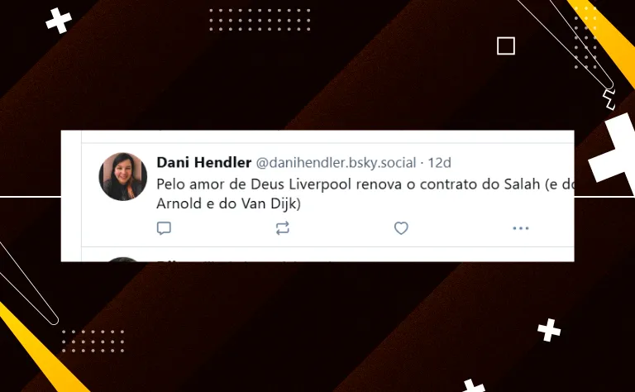Open the @danihendler.bsky.social handle link
This screenshot has width=635, height=392.
pyautogui.click(x=337, y=163)
